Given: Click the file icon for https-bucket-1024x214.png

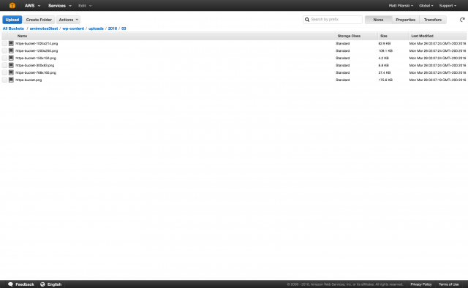Looking at the screenshot, I should click(11, 43).
